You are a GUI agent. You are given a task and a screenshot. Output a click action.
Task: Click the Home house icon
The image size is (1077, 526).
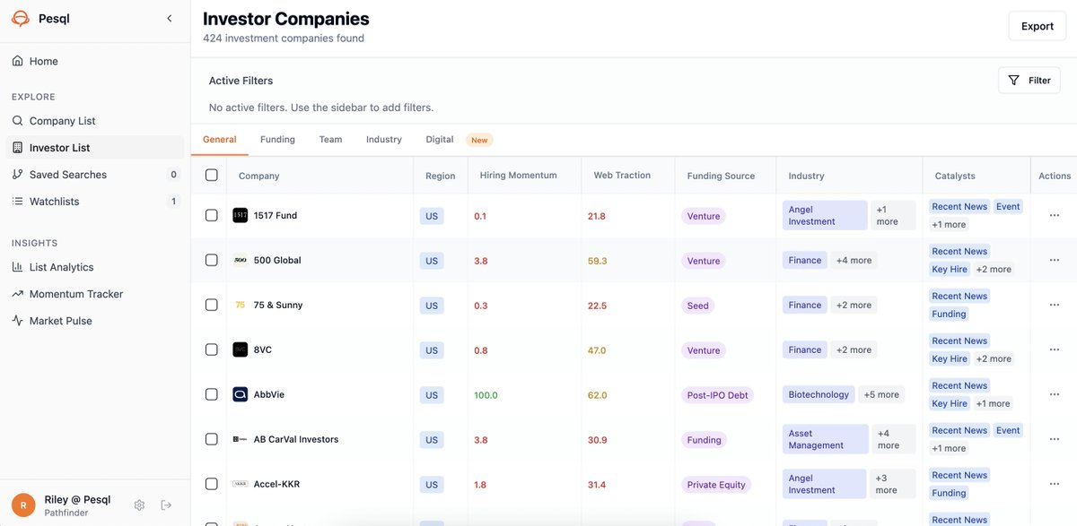18,61
